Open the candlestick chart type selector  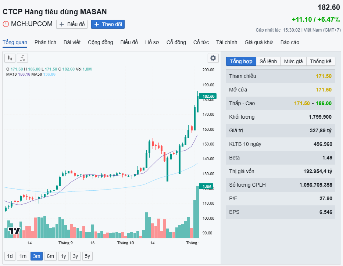click(10, 58)
